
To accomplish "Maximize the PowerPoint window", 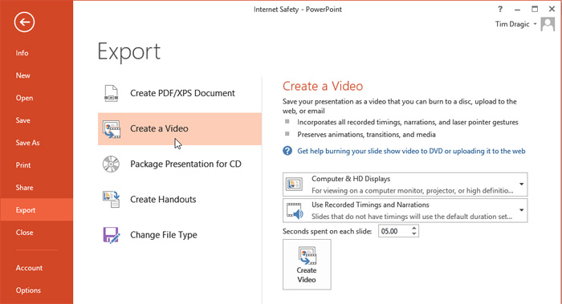I will [x=535, y=9].
